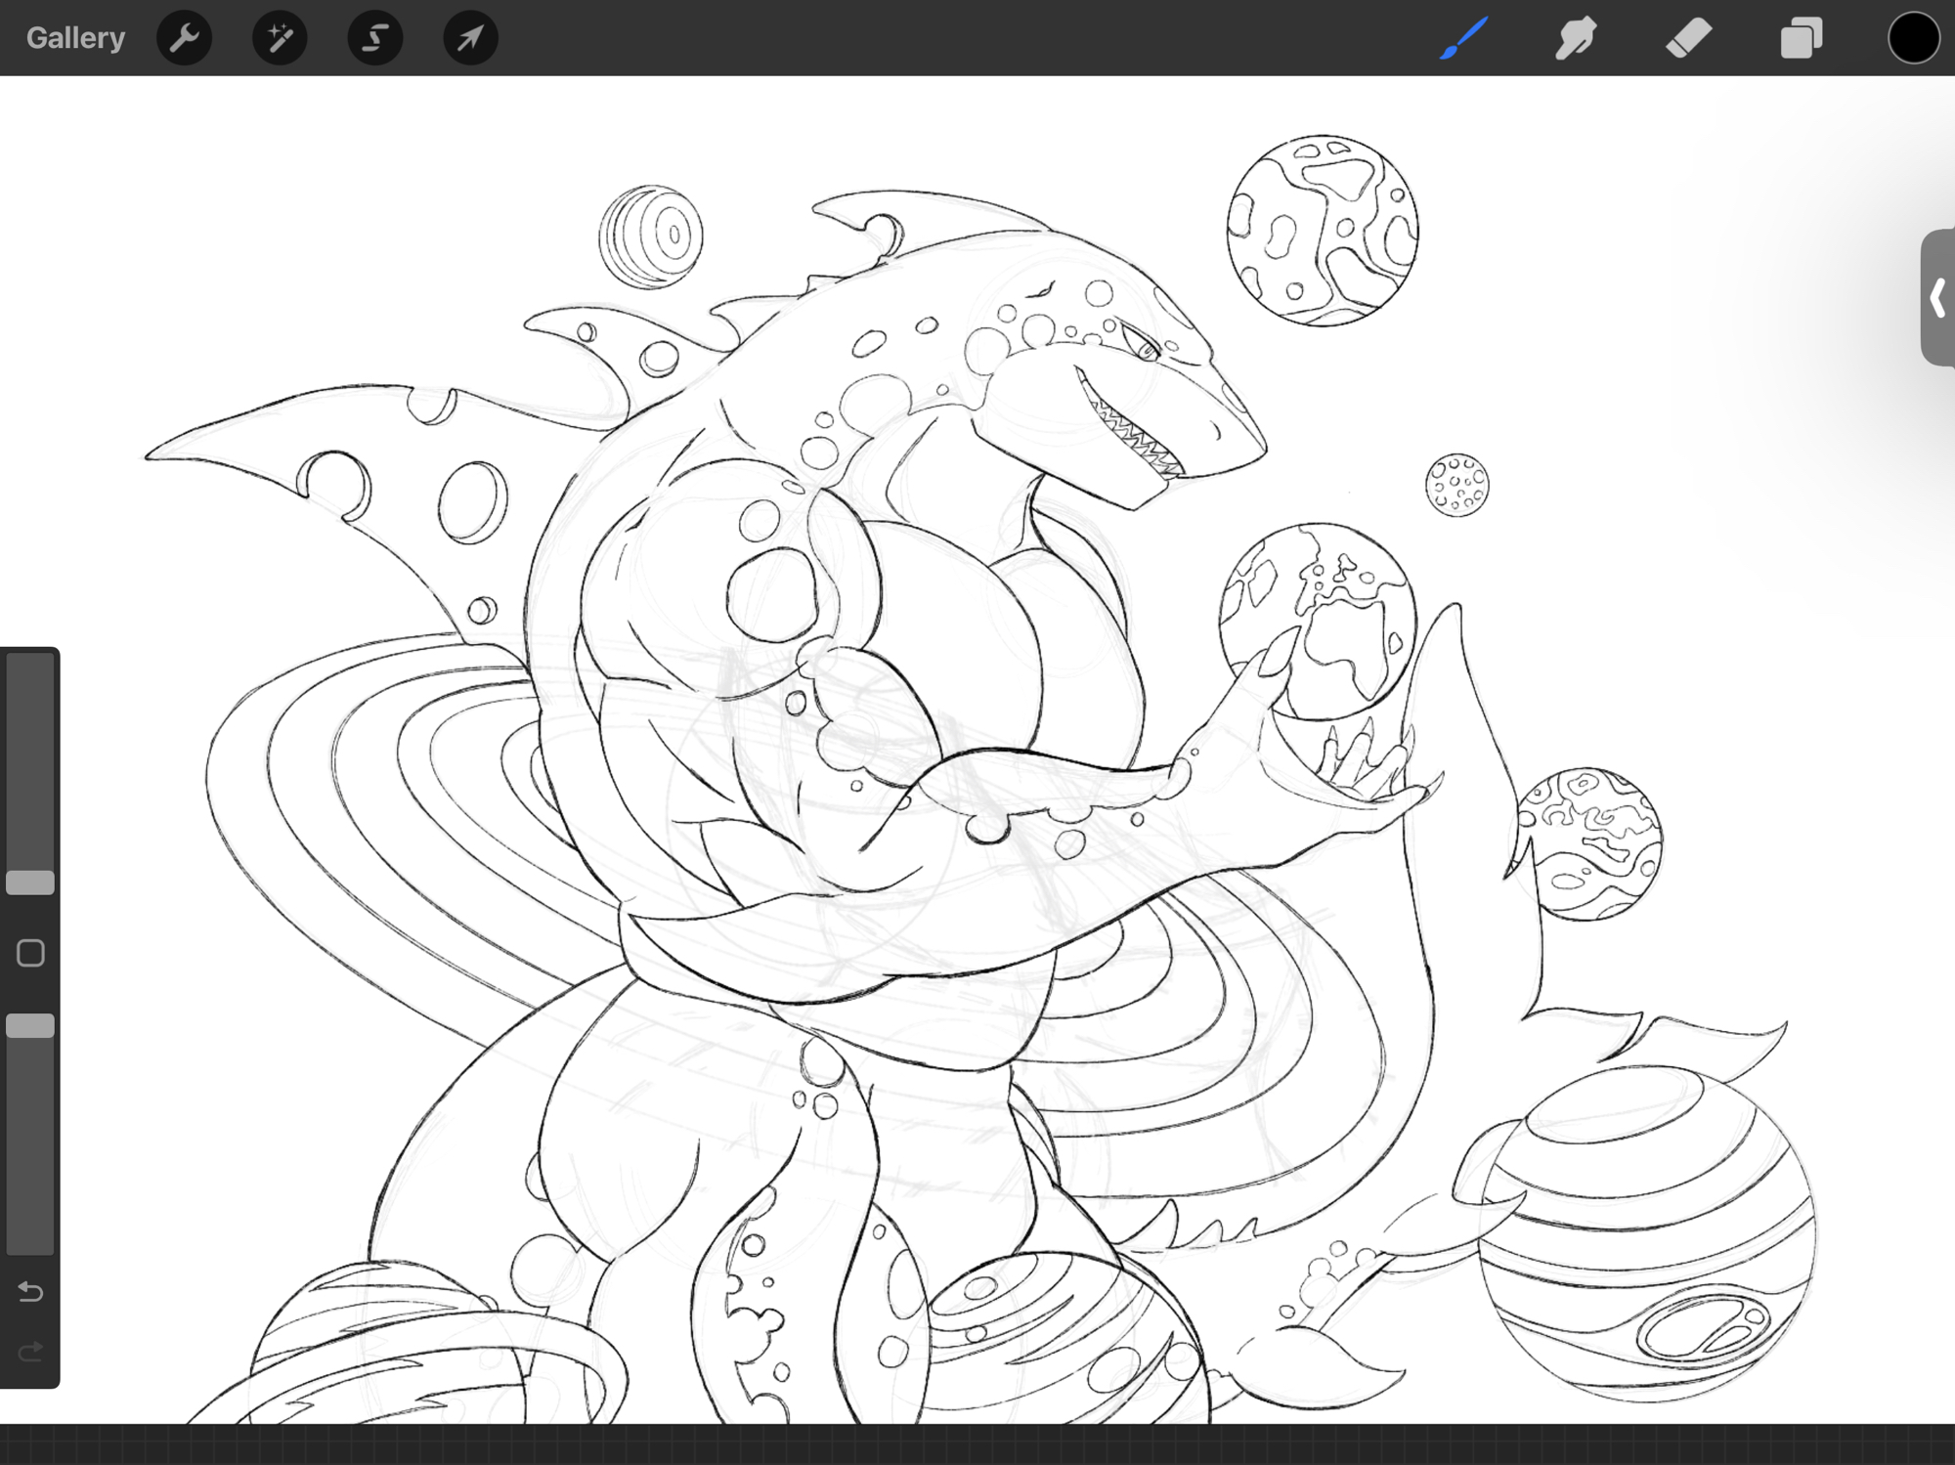This screenshot has height=1465, width=1955.
Task: Tap the square modify button on sidebar
Action: (x=30, y=953)
